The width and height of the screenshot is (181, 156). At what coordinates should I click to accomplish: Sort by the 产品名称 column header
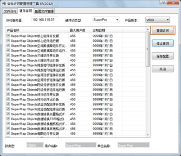pos(37,30)
